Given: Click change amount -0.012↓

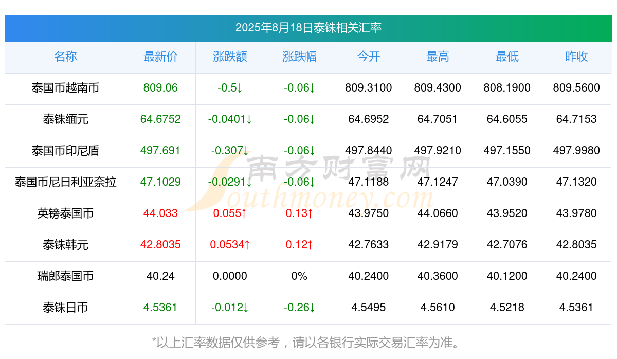Looking at the screenshot, I should pyautogui.click(x=230, y=308).
